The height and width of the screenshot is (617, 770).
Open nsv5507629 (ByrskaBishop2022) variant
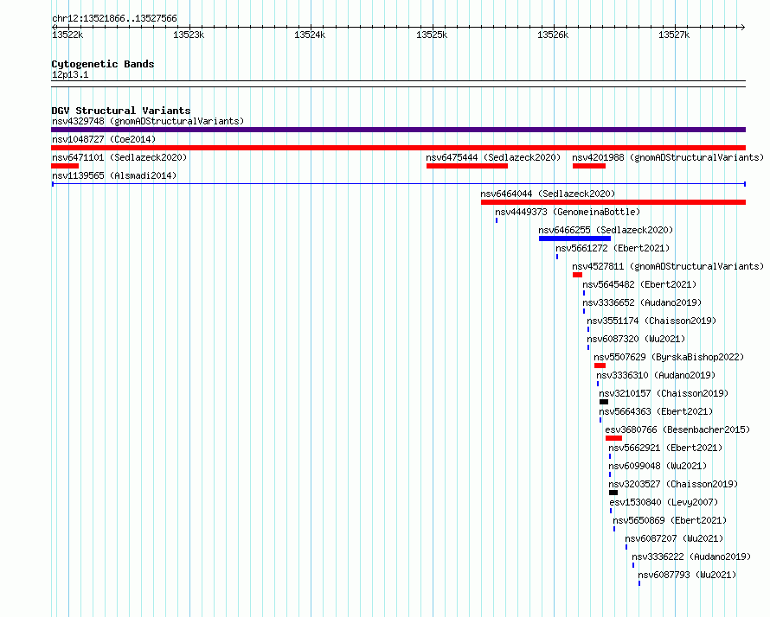[x=669, y=357]
